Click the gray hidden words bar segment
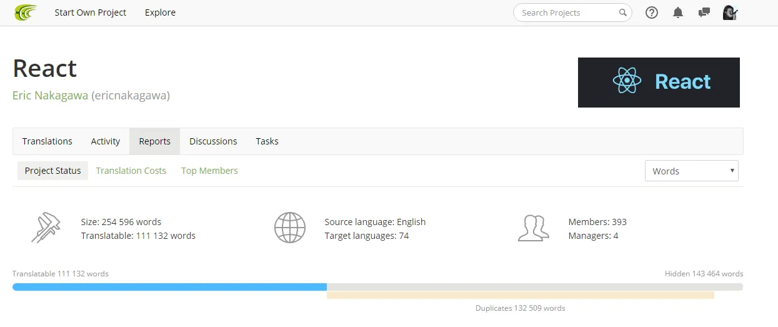The width and height of the screenshot is (778, 327). [535, 287]
